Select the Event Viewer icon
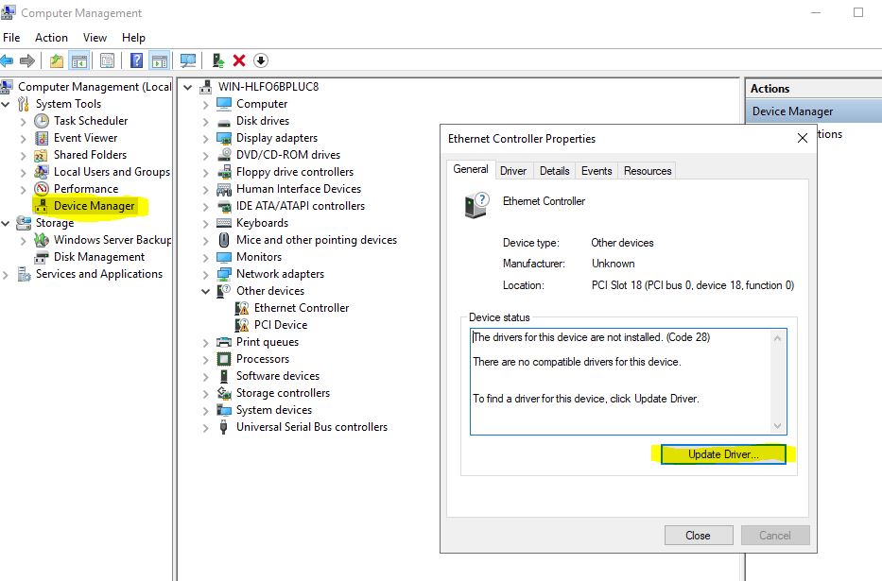Screen dimensions: 882x581 [x=42, y=138]
